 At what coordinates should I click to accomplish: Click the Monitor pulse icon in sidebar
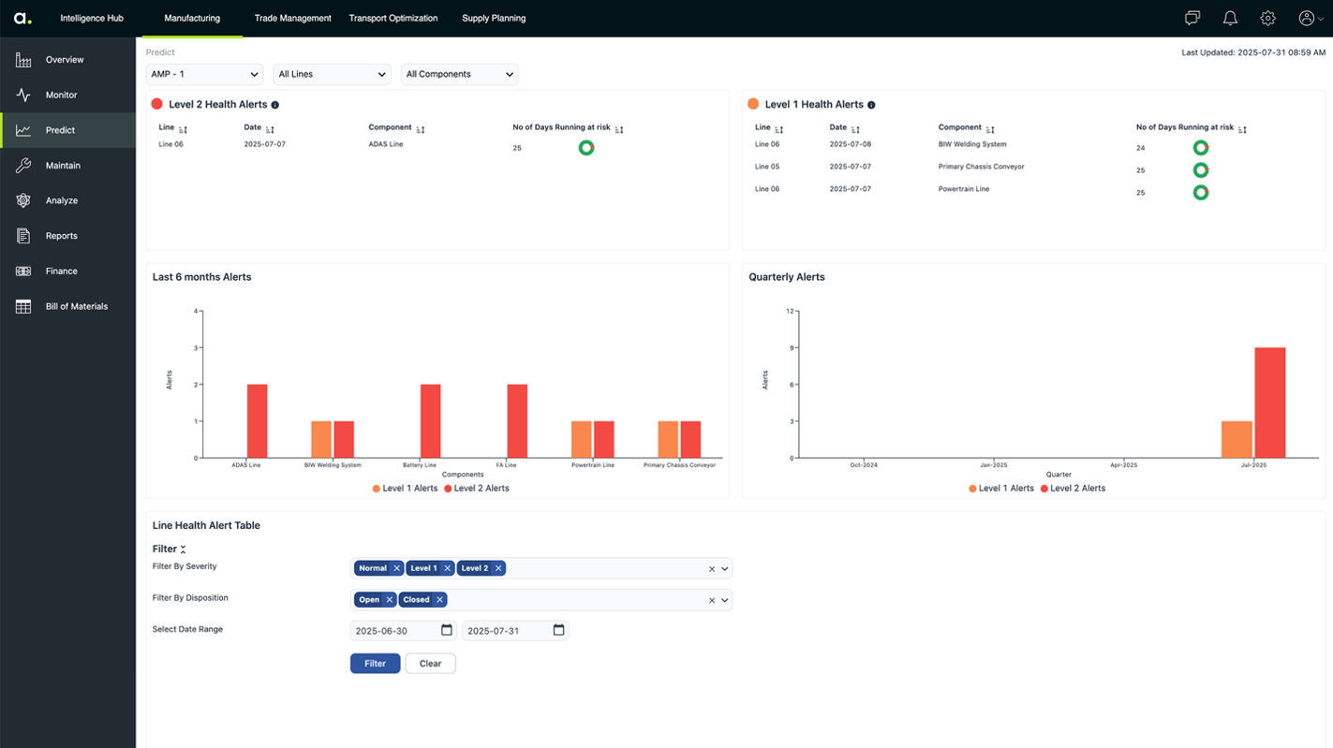point(23,95)
